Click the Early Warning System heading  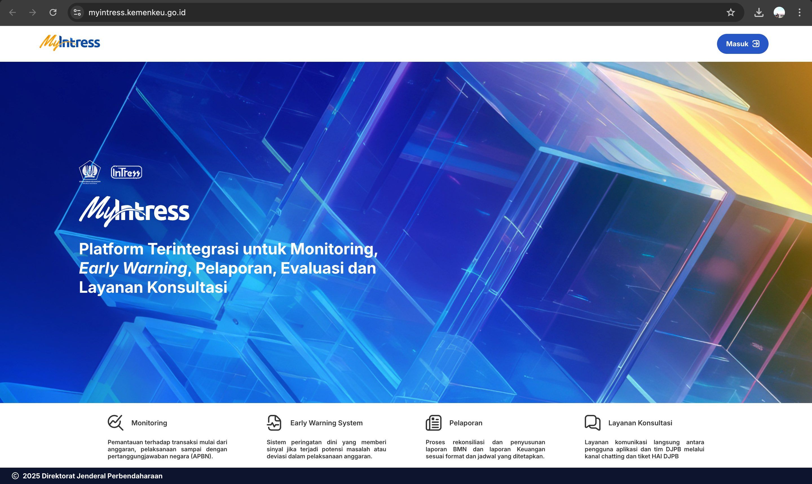coord(326,423)
